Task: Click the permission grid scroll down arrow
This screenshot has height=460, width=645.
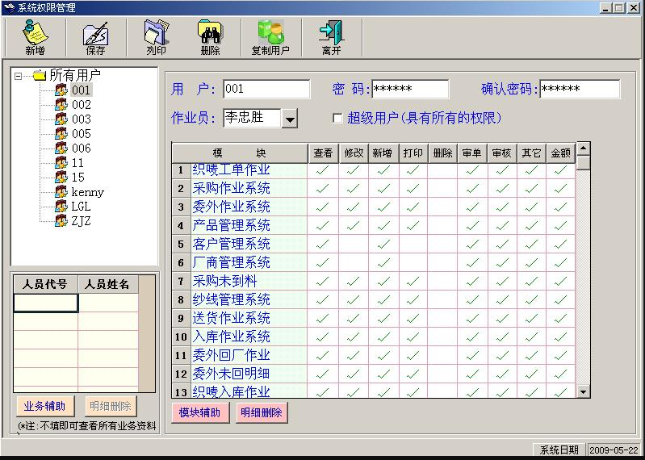Action: click(x=584, y=391)
